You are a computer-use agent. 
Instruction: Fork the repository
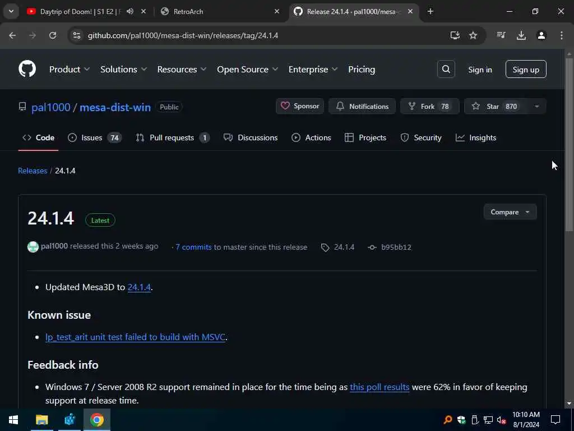(429, 106)
